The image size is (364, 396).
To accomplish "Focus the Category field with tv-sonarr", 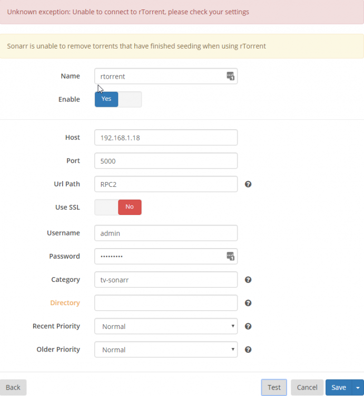I will [x=166, y=279].
